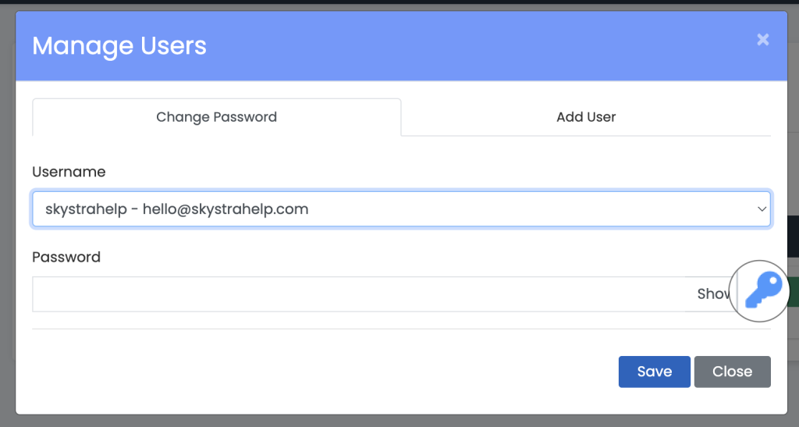Focus the Password input field
799x427 pixels.
click(x=359, y=294)
